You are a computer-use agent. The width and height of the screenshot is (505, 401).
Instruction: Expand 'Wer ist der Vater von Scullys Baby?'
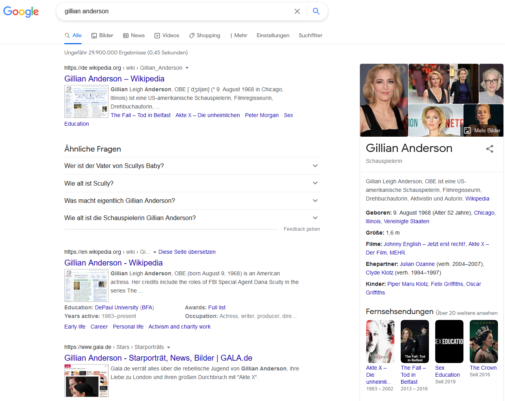click(192, 166)
